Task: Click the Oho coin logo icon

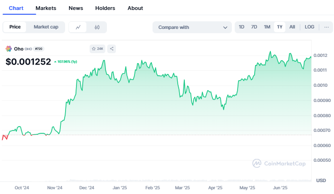Action: click(x=9, y=49)
